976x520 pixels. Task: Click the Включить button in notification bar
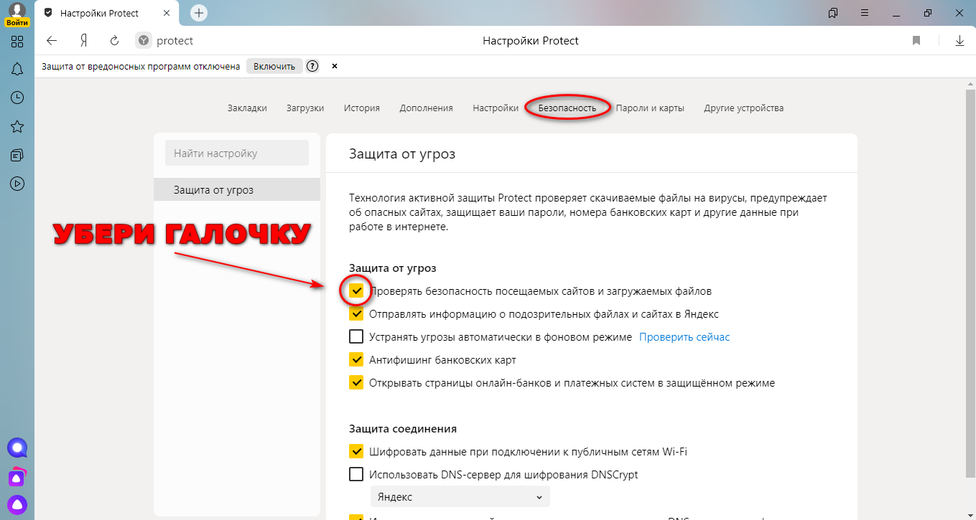[274, 66]
